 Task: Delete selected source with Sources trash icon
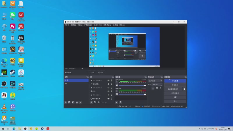pos(95,102)
